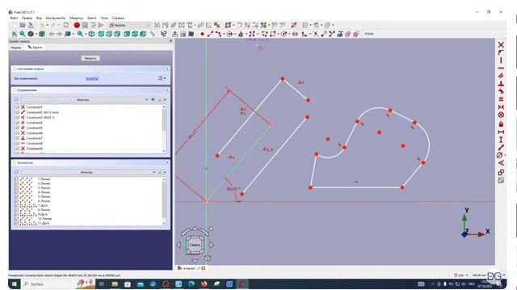The width and height of the screenshot is (517, 290).
Task: Open the constraints Фильтры dropdown
Action: [85, 99]
